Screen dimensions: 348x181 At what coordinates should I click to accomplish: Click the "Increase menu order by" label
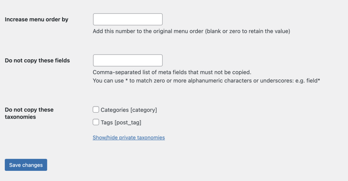(36, 20)
